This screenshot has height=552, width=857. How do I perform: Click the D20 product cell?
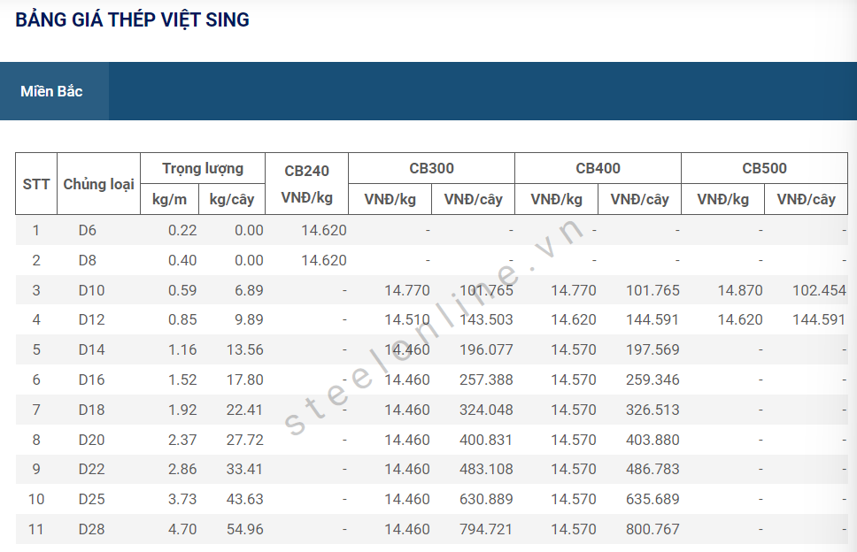click(91, 440)
